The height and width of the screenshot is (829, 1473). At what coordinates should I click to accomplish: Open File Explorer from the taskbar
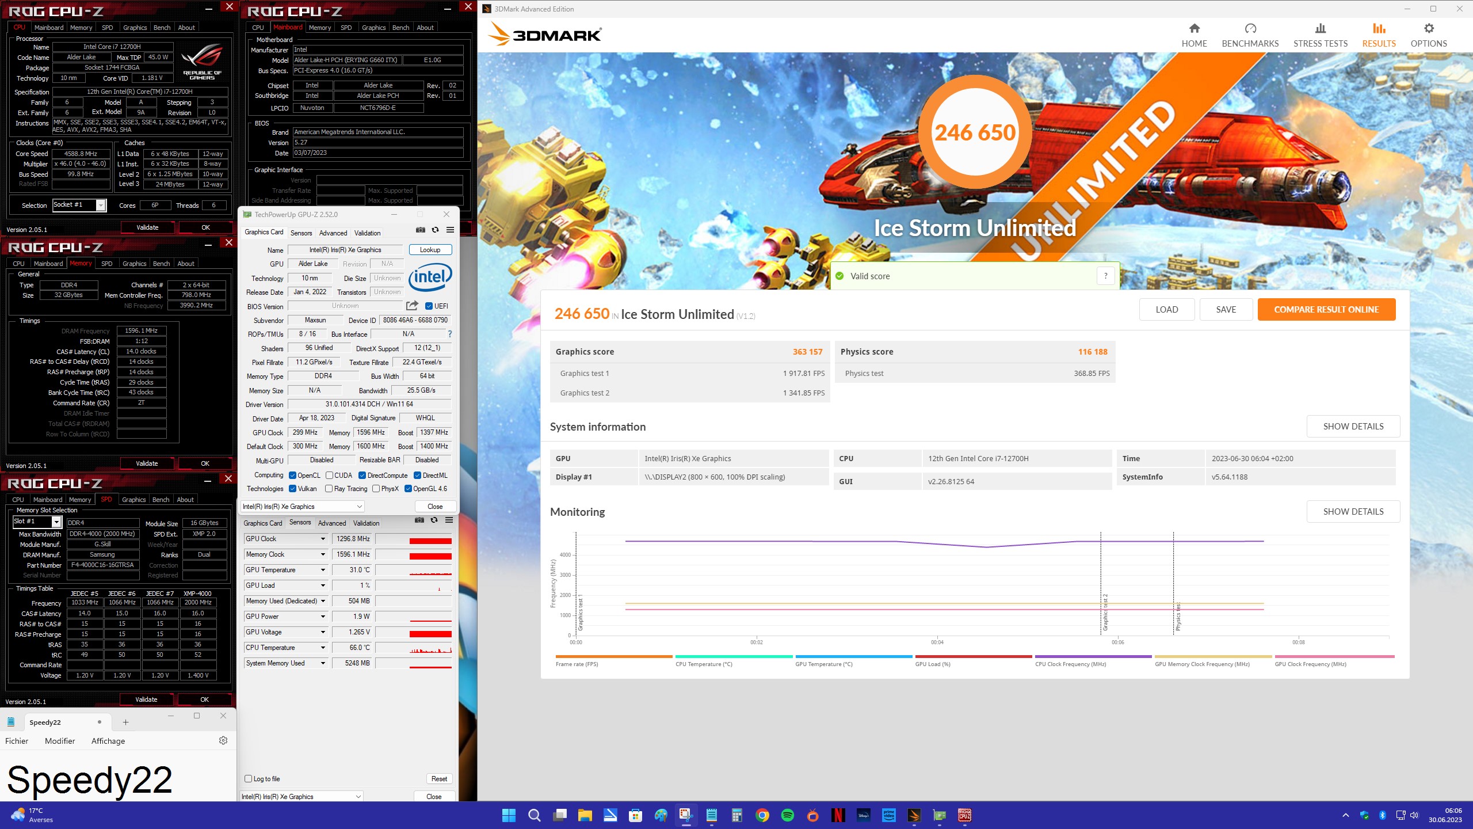585,815
